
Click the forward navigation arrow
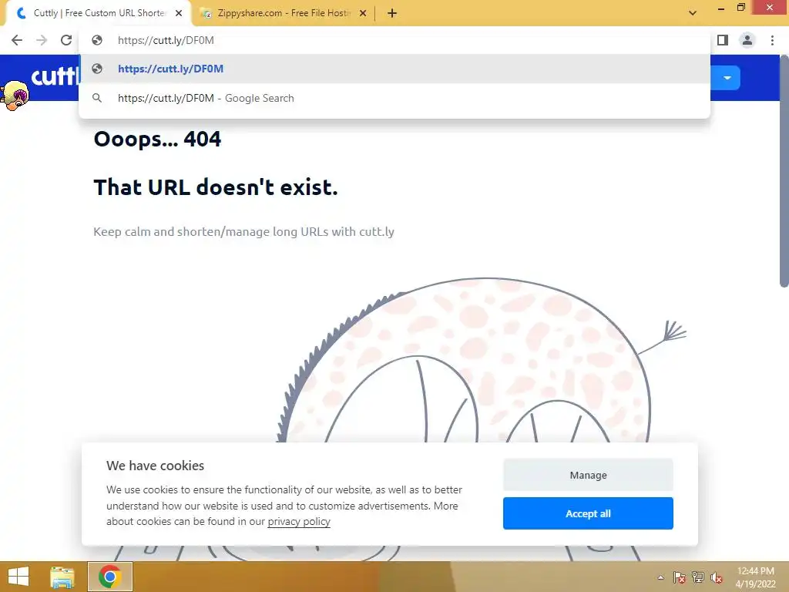point(42,40)
